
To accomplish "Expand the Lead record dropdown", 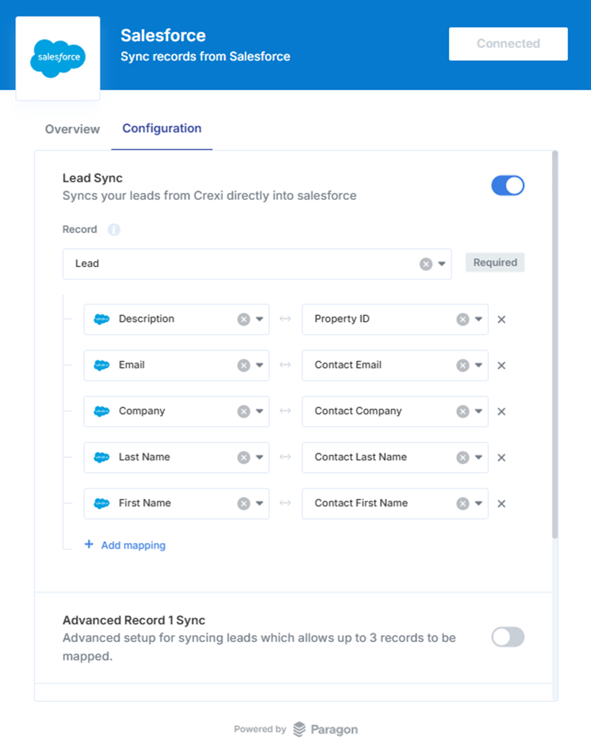I will coord(442,264).
